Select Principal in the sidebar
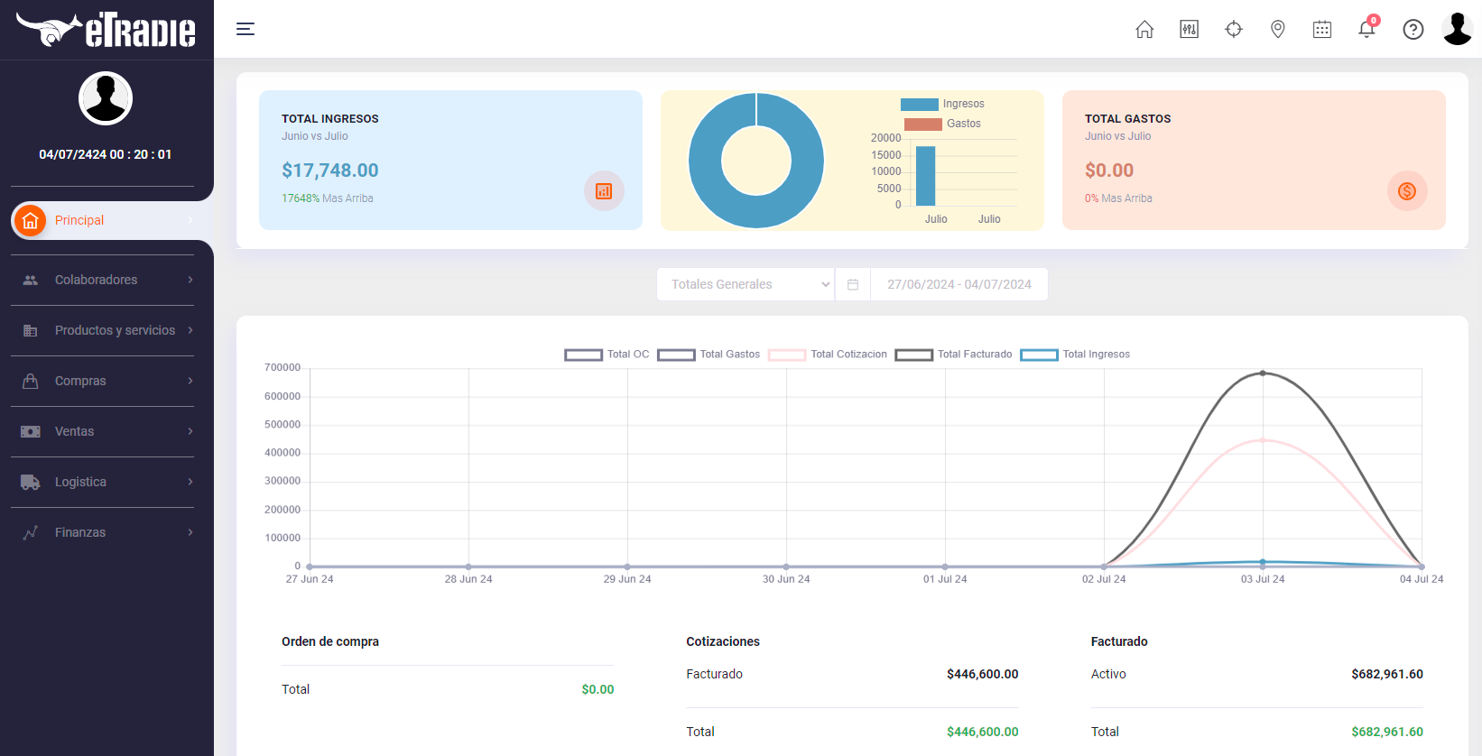 [x=107, y=220]
